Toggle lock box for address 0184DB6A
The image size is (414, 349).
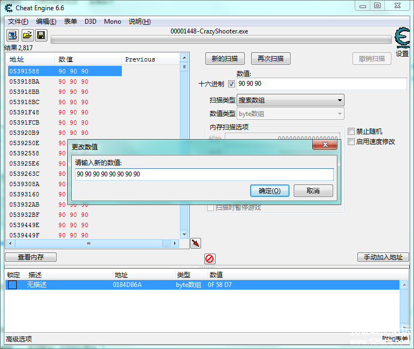(12, 285)
